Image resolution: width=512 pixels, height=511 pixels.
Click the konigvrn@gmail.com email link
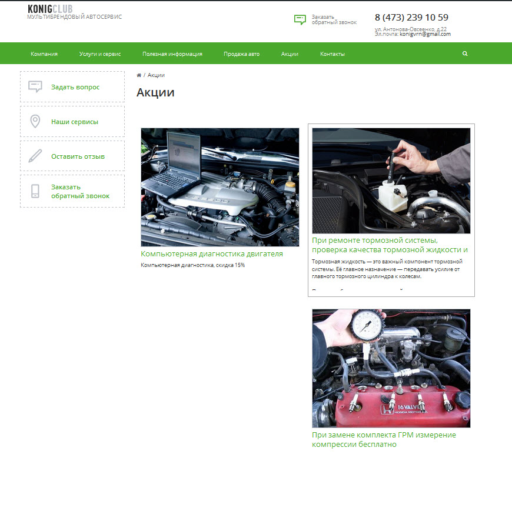[x=425, y=34]
